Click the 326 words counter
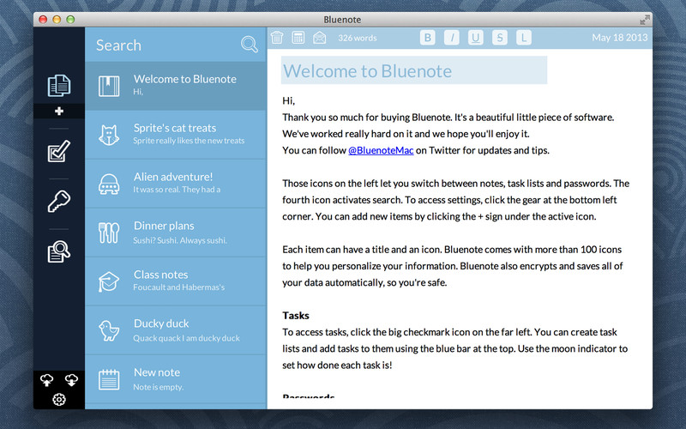The height and width of the screenshot is (429, 686). 357,38
